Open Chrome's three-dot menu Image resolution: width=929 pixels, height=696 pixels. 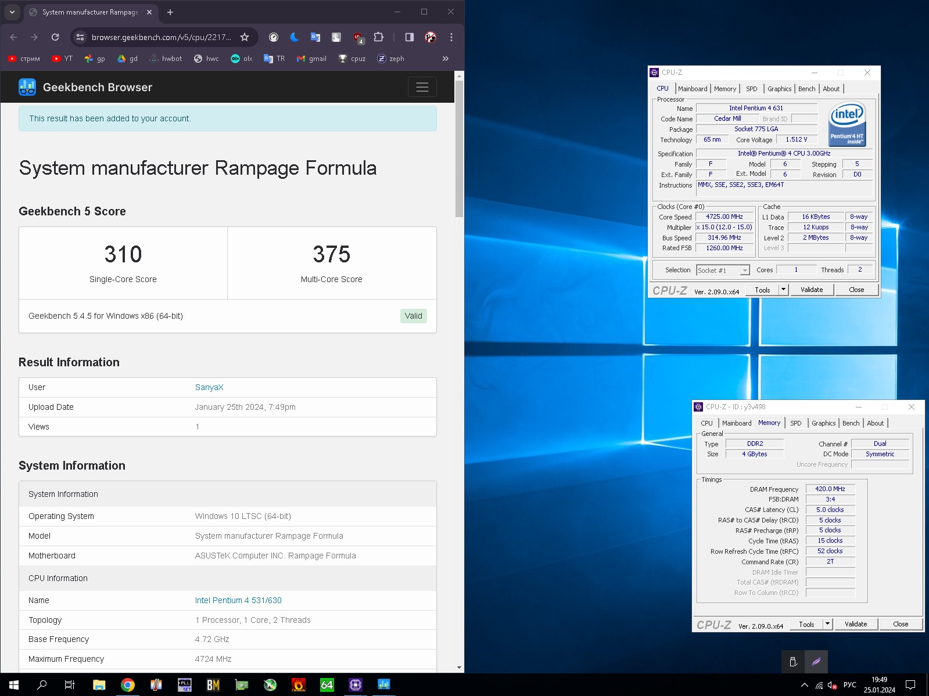pos(451,37)
